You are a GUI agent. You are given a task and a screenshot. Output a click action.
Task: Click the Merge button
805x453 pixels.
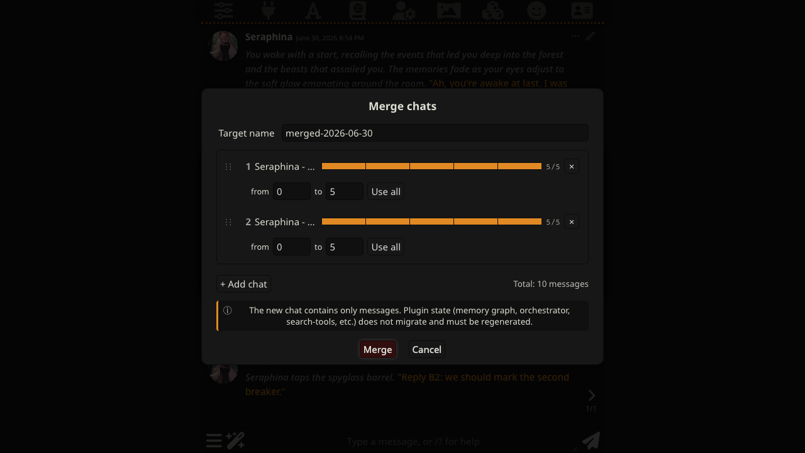(377, 349)
